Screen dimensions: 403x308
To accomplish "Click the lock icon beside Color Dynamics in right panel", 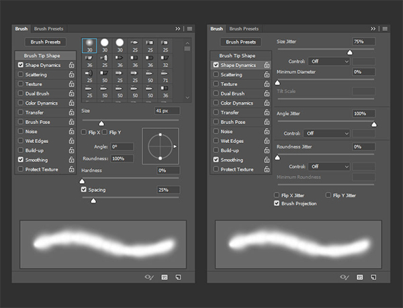I will click(267, 103).
